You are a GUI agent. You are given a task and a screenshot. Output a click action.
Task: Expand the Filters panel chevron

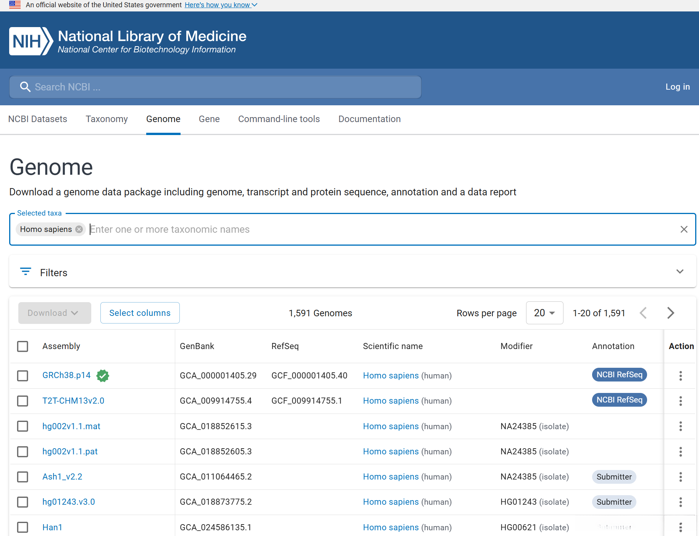pos(680,271)
